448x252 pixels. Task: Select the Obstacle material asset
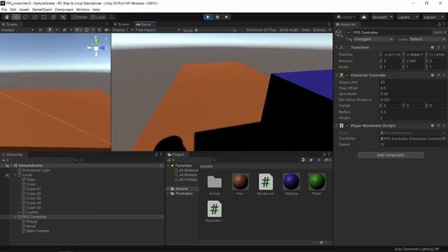click(x=291, y=184)
